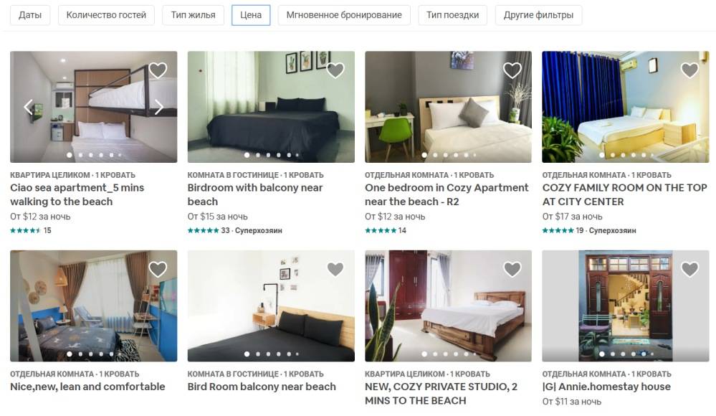Open Birdroom with balcony near beach title
The height and width of the screenshot is (416, 716).
tap(255, 194)
